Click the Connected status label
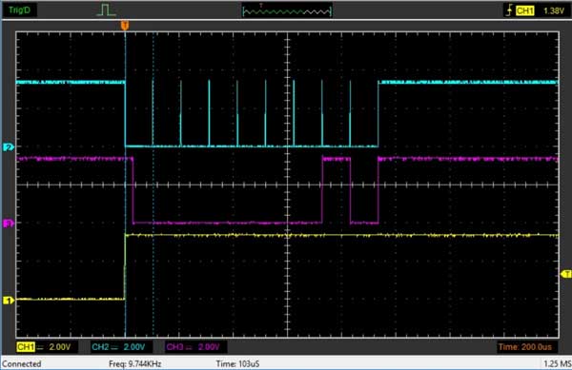 [x=22, y=363]
